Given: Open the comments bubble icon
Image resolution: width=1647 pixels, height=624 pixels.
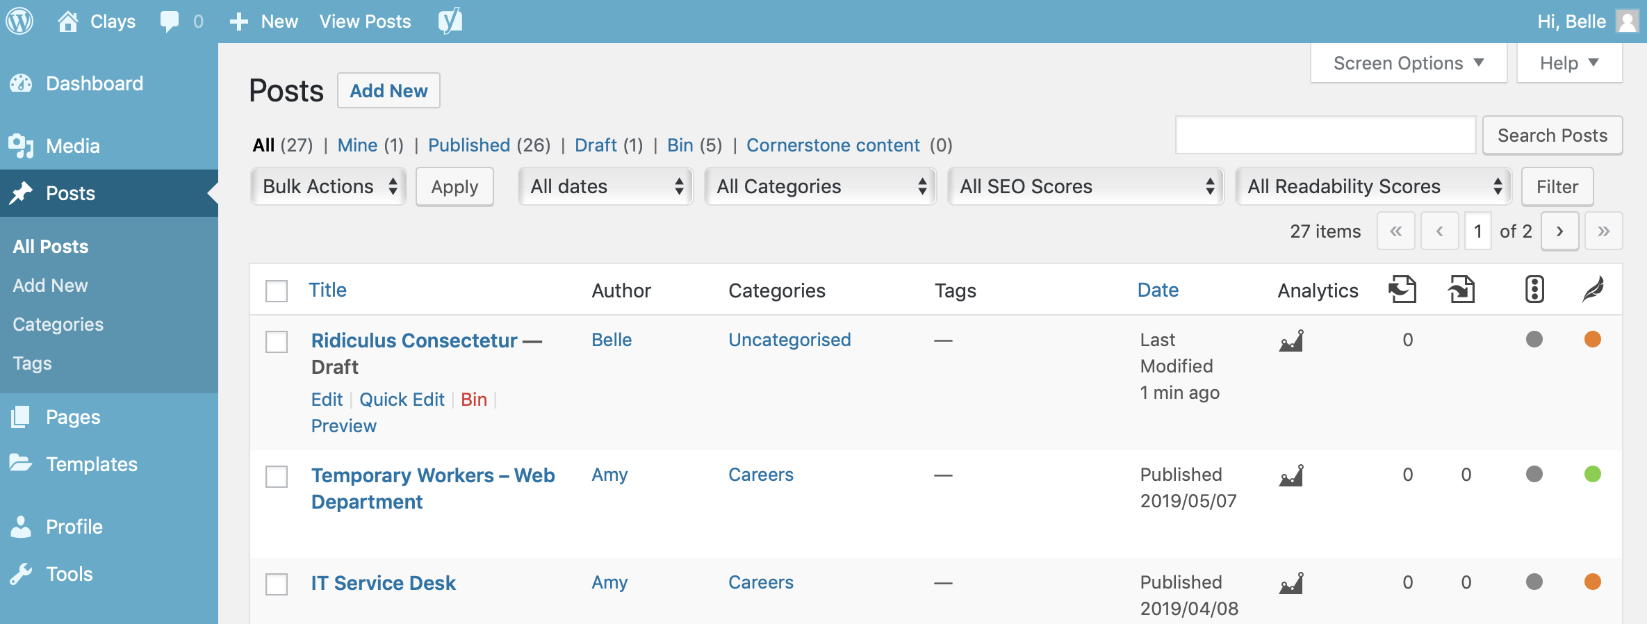Looking at the screenshot, I should pos(169,22).
